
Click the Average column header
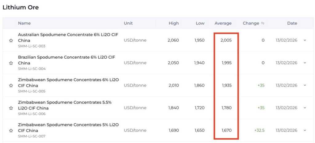[x=223, y=23]
